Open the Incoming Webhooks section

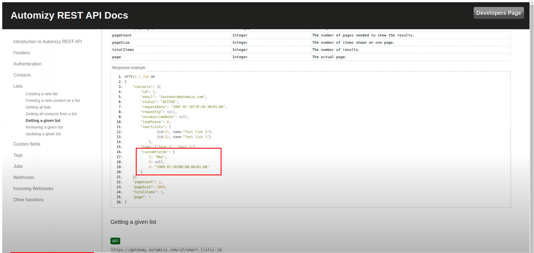33,188
